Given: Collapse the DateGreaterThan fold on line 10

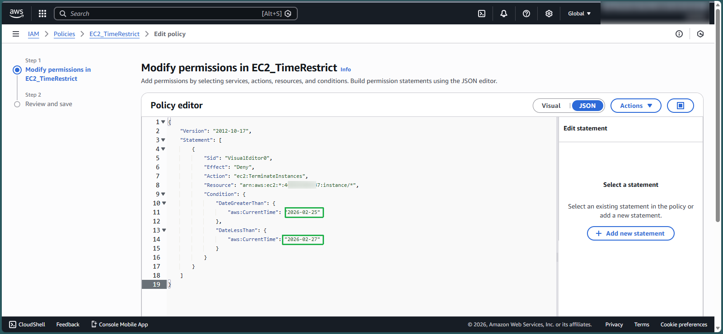Looking at the screenshot, I should [x=164, y=203].
